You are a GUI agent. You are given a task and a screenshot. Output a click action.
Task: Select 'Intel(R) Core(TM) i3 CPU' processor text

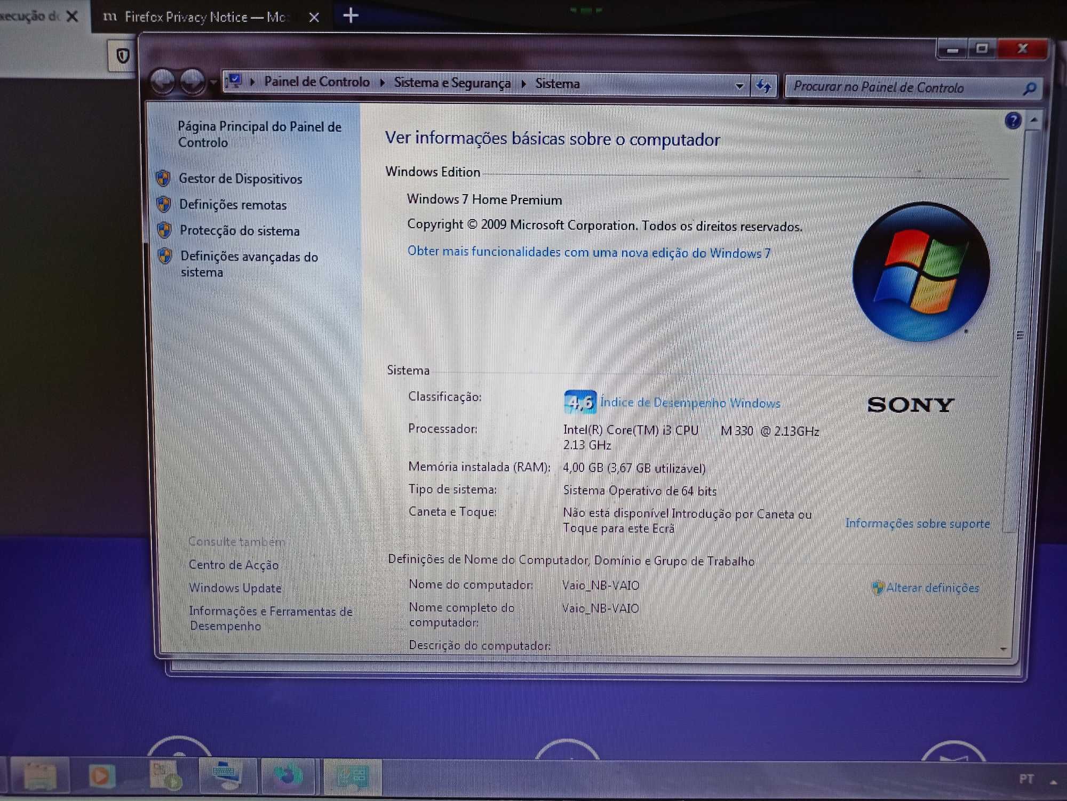pos(631,430)
